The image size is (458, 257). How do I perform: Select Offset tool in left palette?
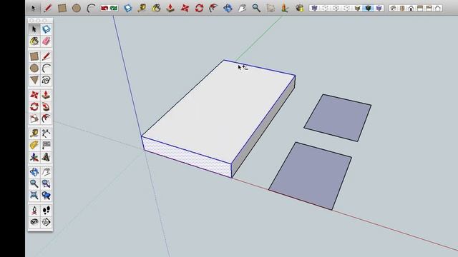tap(46, 119)
